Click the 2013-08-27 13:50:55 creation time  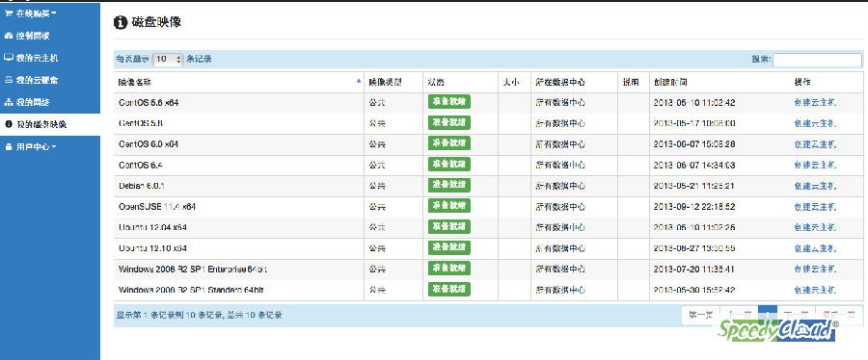[x=694, y=248]
